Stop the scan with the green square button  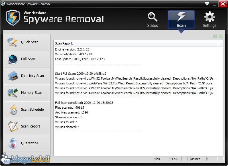(221, 36)
